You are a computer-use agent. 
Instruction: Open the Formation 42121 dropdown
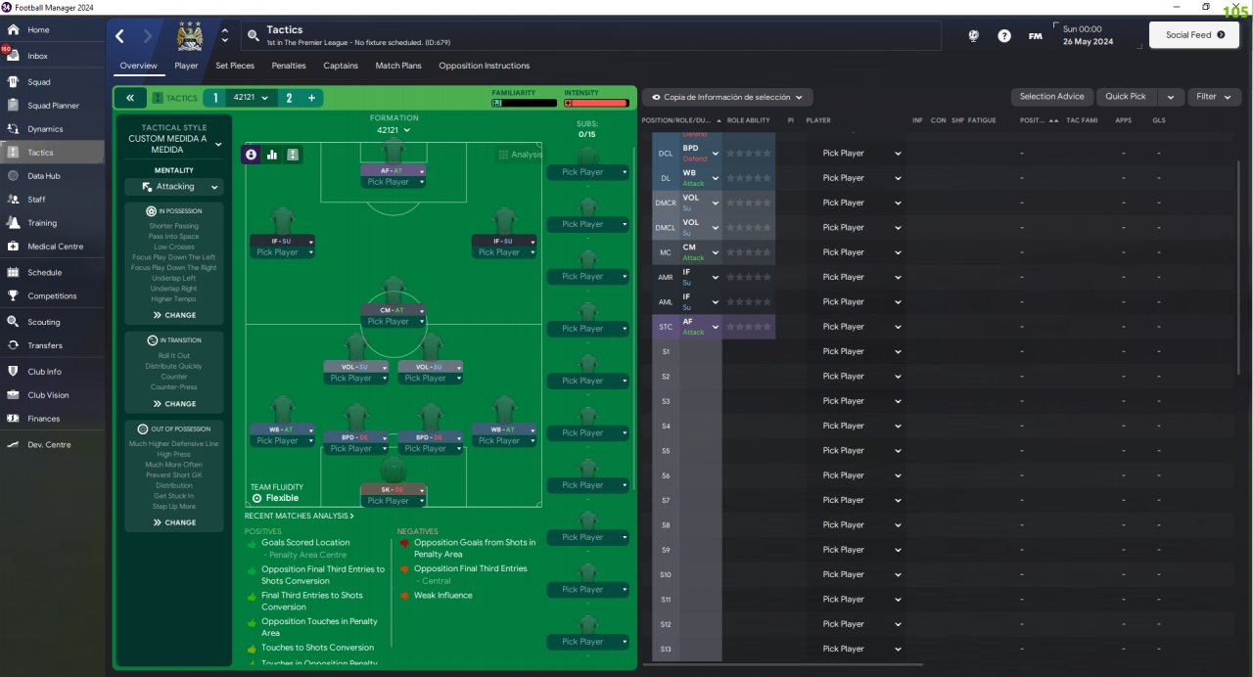pos(394,130)
